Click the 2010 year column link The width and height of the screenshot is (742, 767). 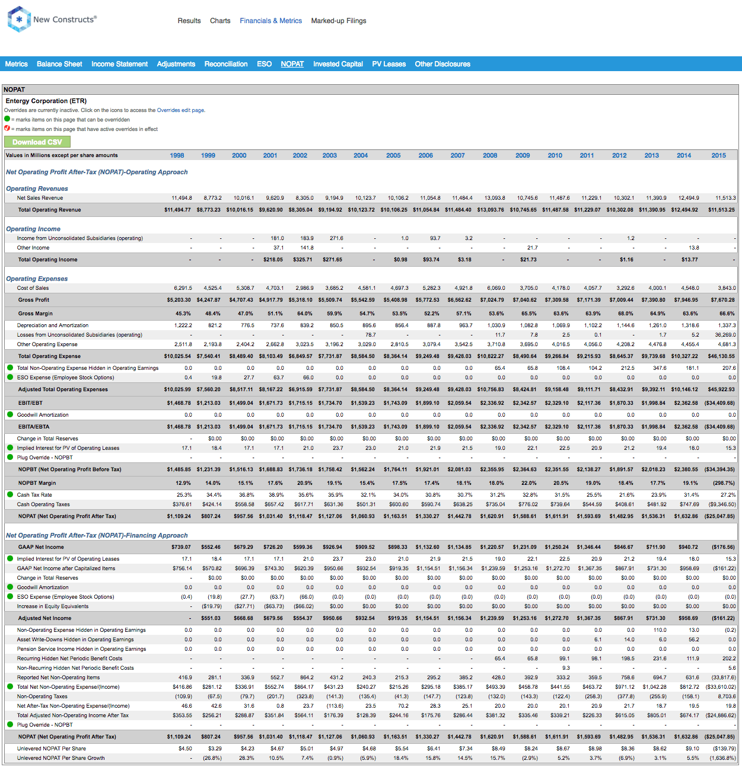555,155
